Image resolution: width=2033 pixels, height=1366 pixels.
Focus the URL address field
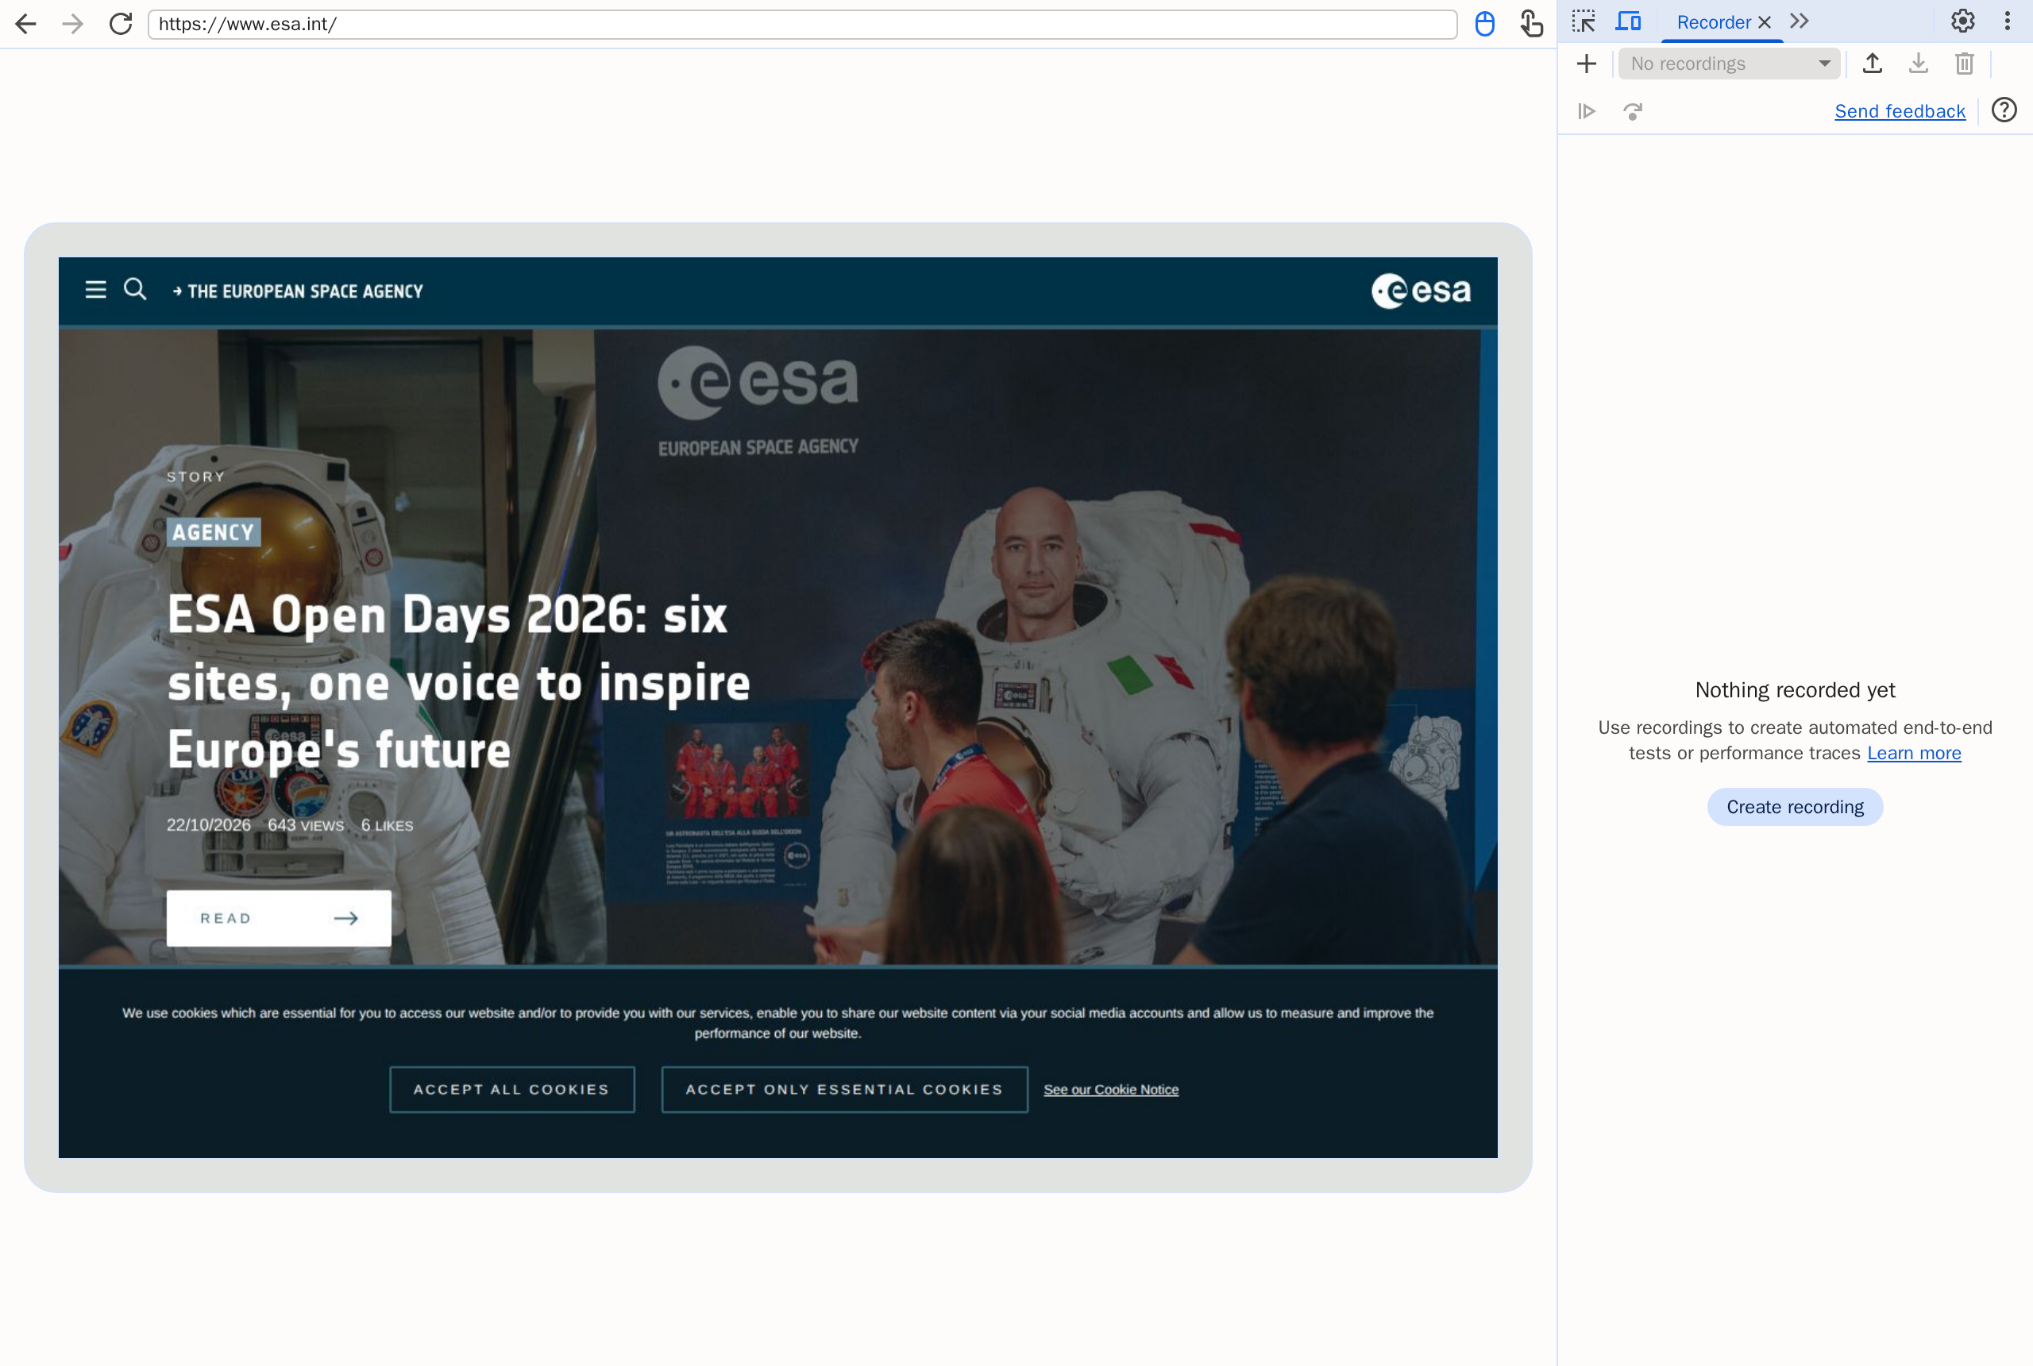[x=802, y=25]
